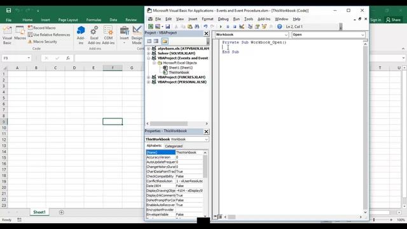Switch to the Alphabetic tab in Properties

(154, 146)
